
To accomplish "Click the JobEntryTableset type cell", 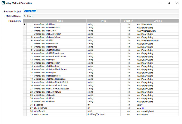I will 103,114.
